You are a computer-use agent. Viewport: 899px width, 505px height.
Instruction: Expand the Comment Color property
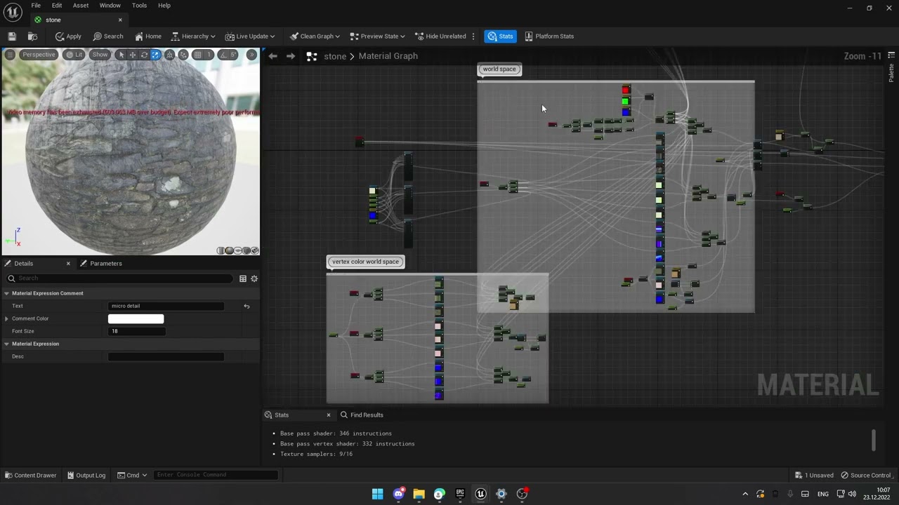tap(7, 318)
